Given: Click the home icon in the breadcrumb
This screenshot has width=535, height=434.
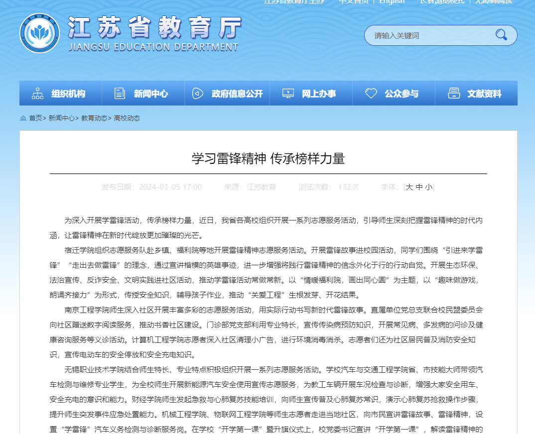Looking at the screenshot, I should (23, 118).
